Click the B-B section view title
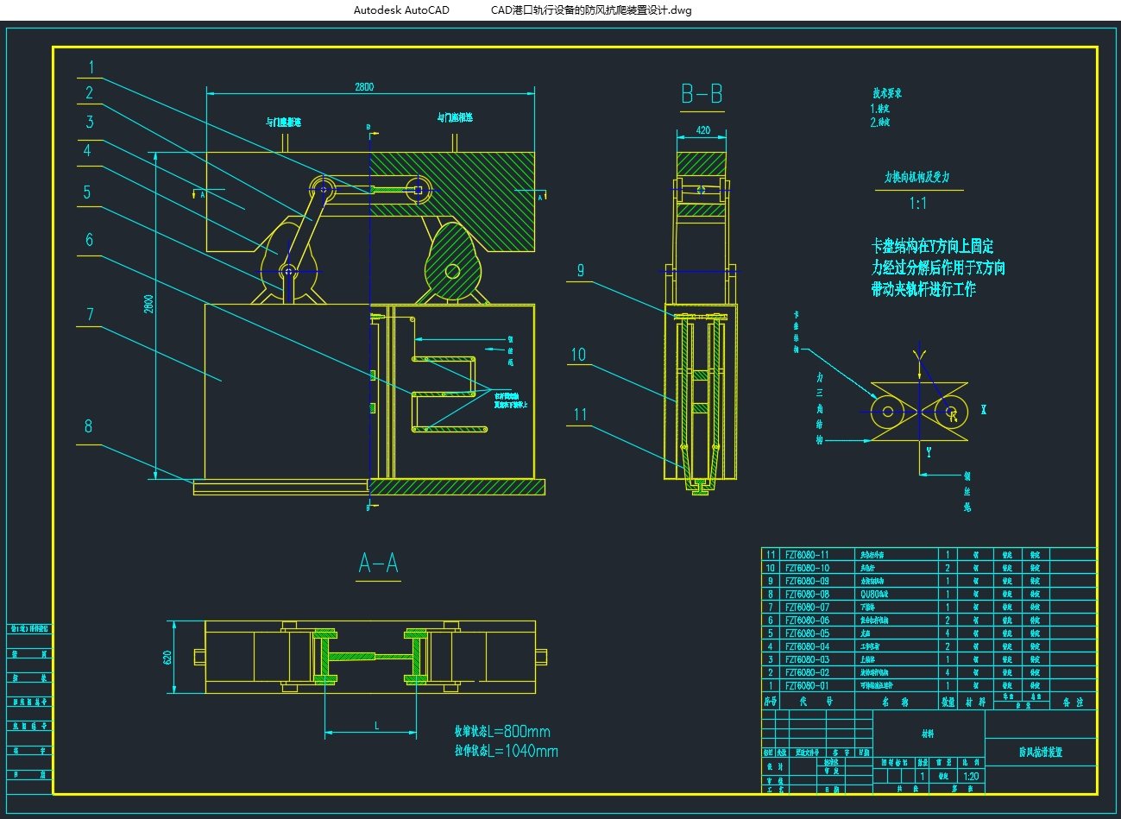 (x=702, y=94)
